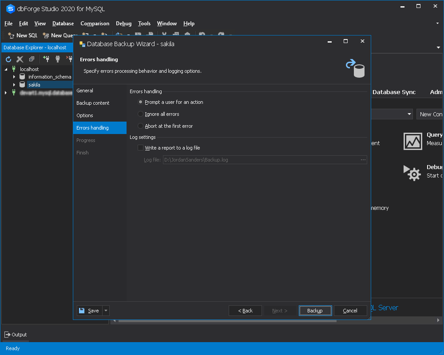
Task: Switch to Database Sync tab on Start Page
Action: (394, 92)
